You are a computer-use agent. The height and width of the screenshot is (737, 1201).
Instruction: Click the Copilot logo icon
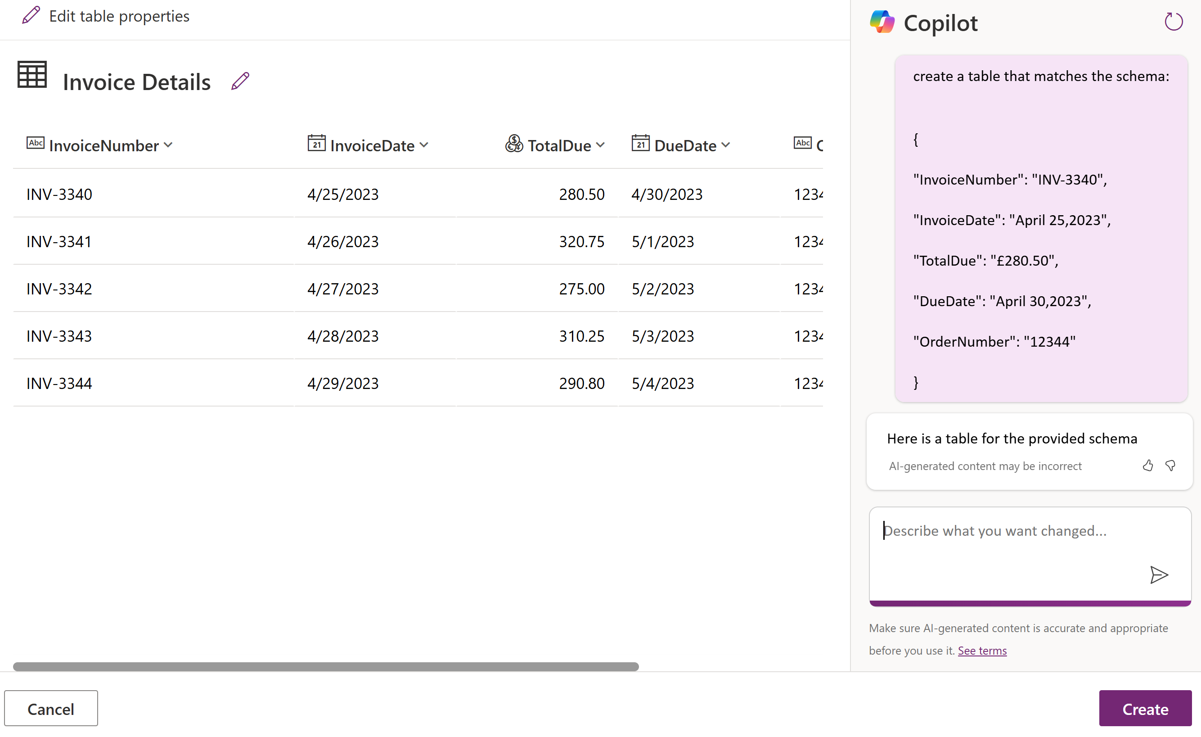882,22
